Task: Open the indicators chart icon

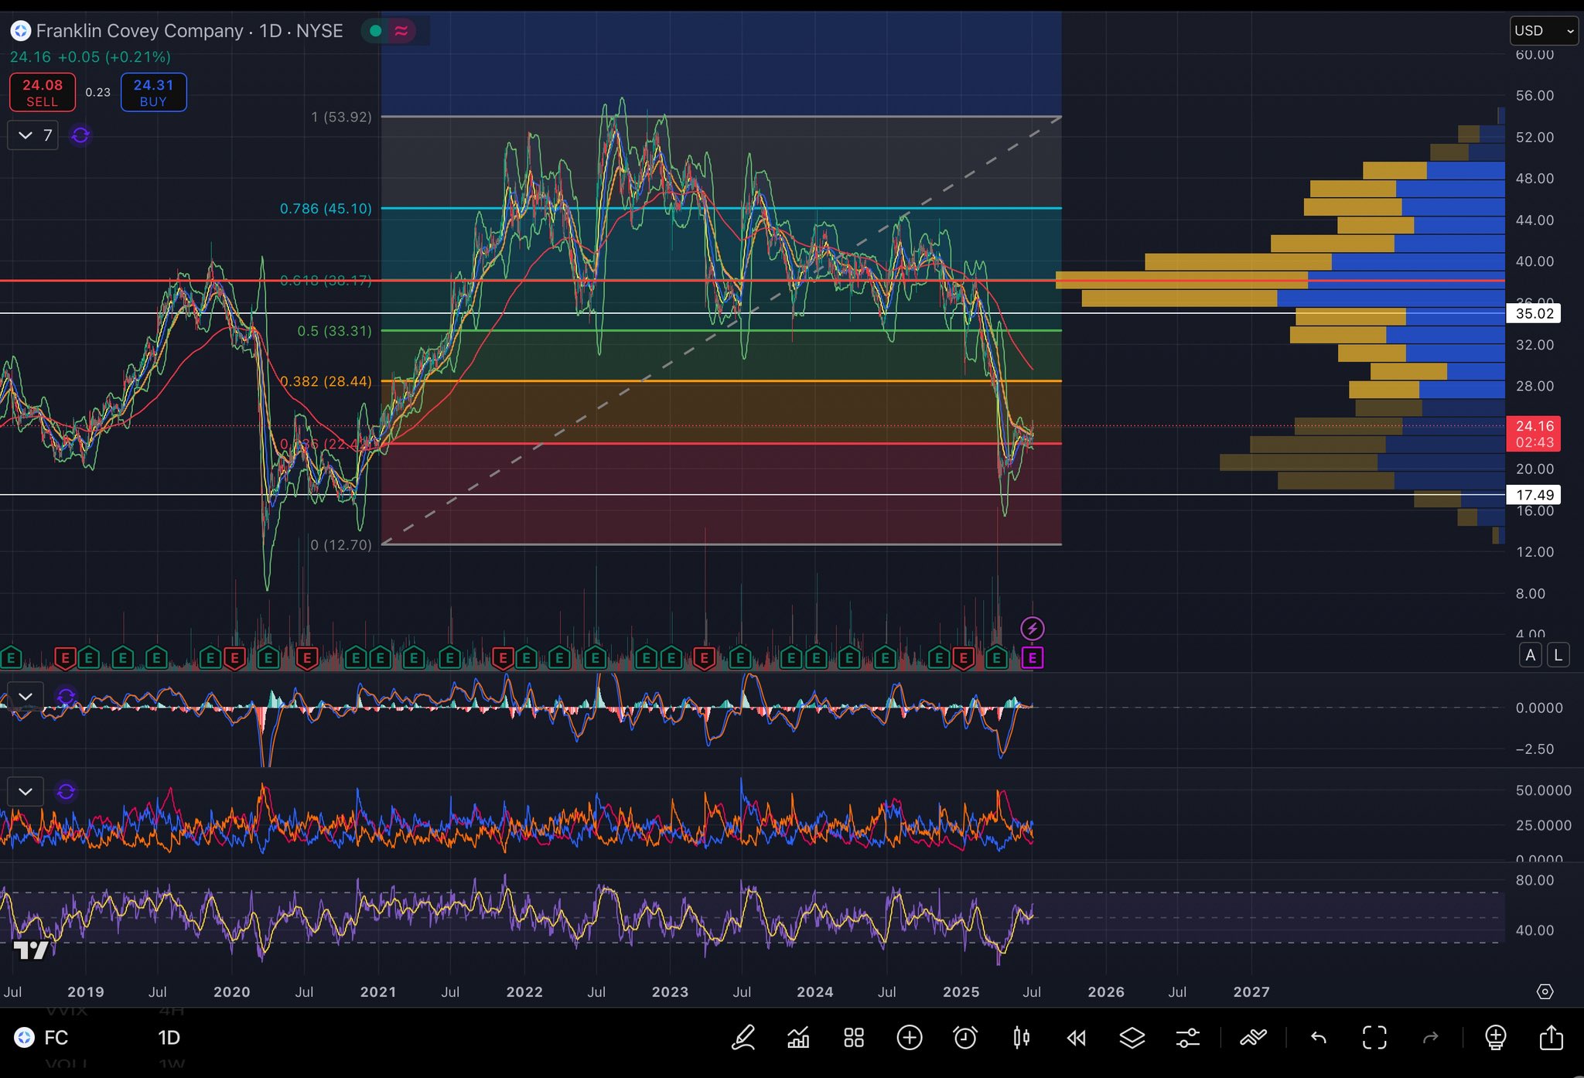Action: coord(798,1038)
